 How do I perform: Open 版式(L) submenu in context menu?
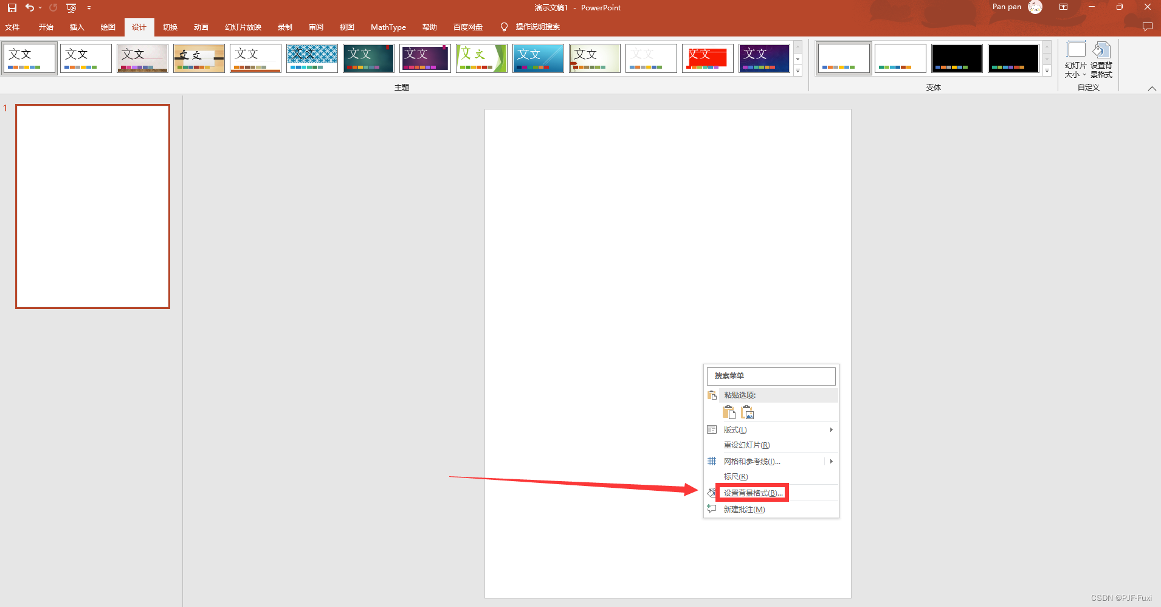coord(771,430)
